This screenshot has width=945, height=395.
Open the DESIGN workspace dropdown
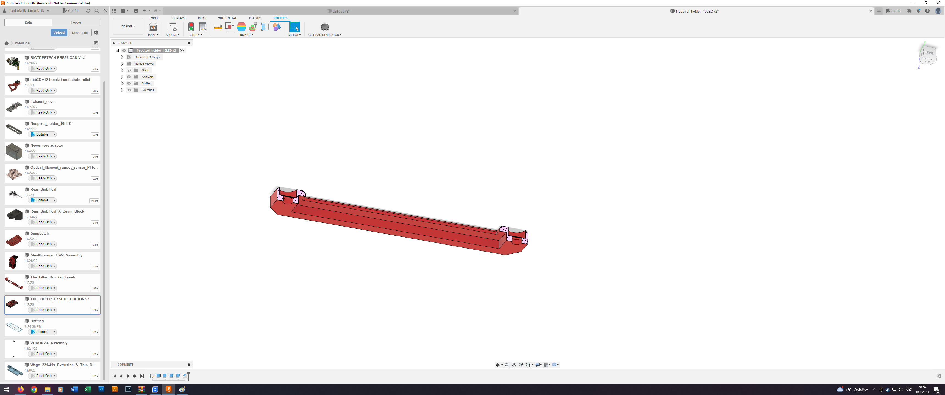(128, 26)
